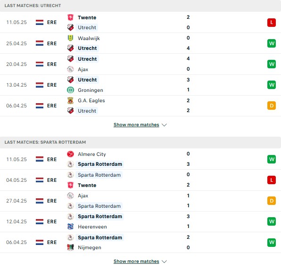Click the Groningen green club logo
The width and height of the screenshot is (281, 269).
click(x=70, y=90)
